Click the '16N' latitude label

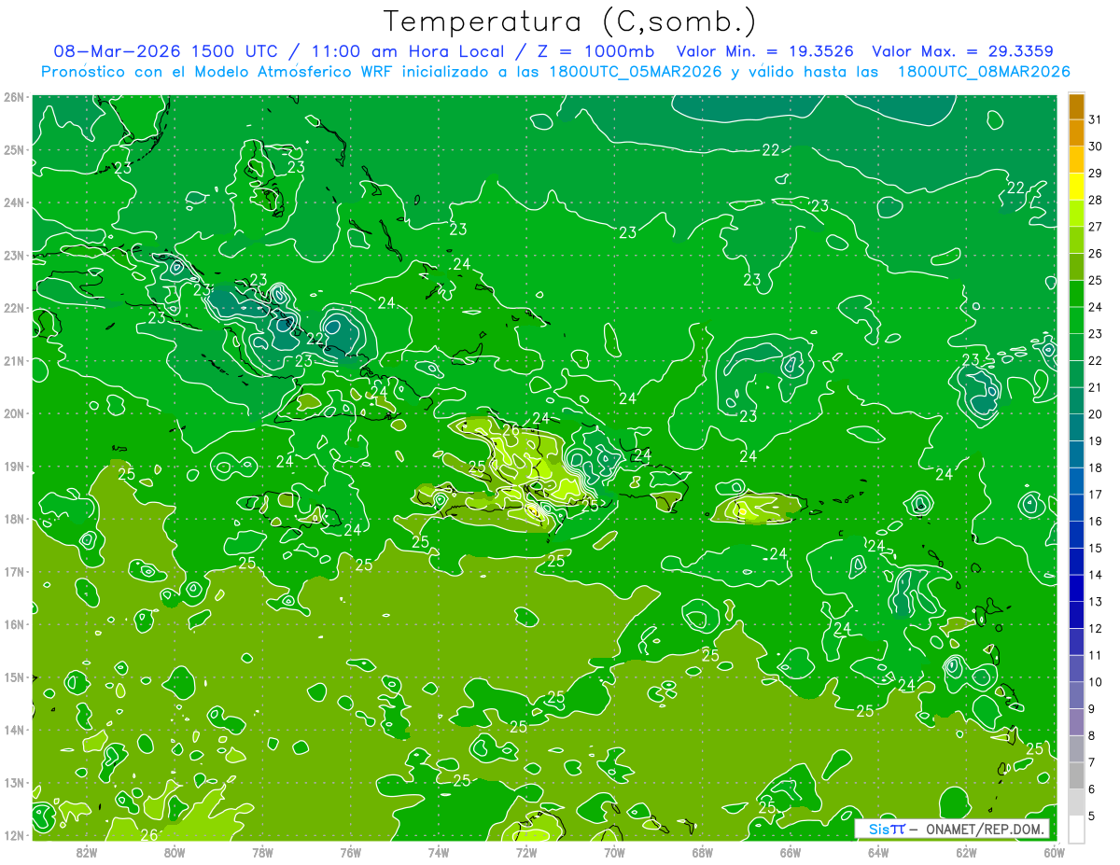click(x=14, y=624)
